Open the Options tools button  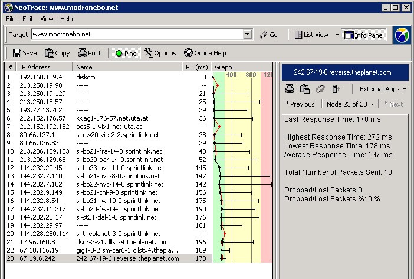160,53
